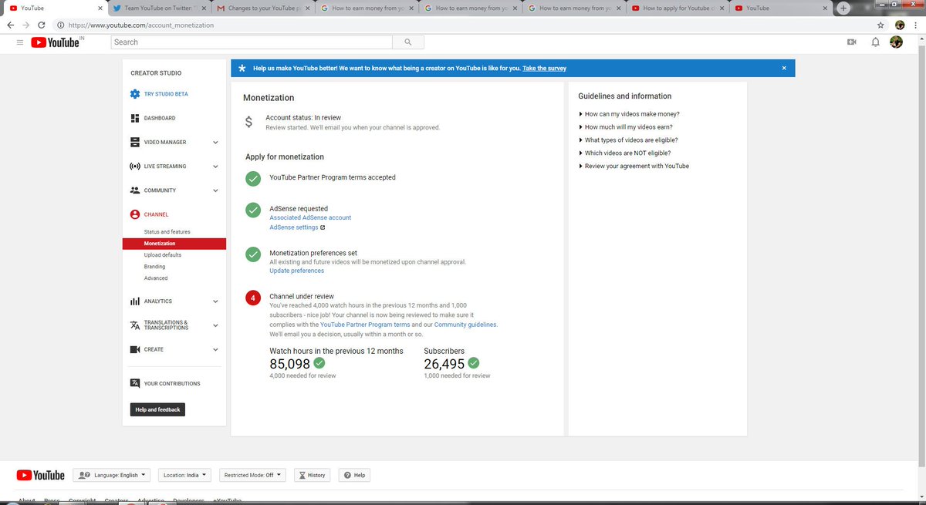Viewport: 926px width, 505px height.
Task: Click the Dashboard grid icon
Action: pos(135,118)
